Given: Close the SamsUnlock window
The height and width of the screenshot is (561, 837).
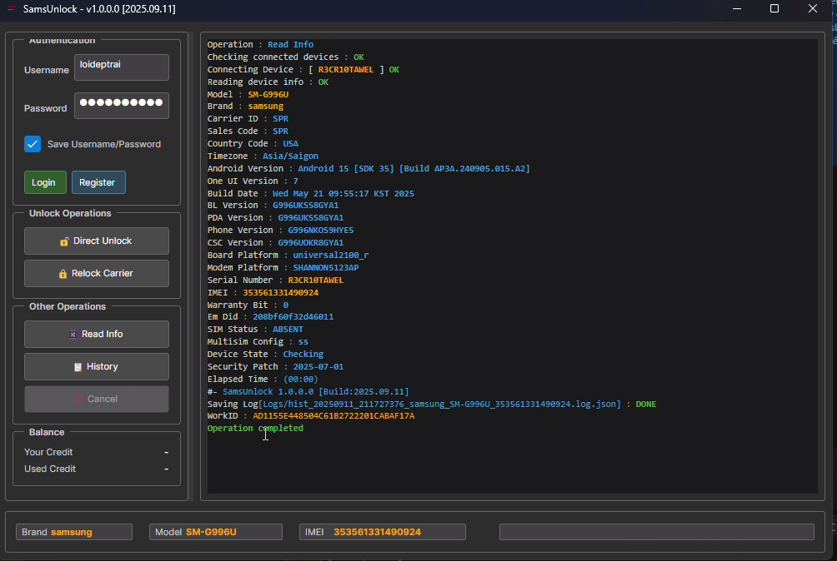Looking at the screenshot, I should pyautogui.click(x=813, y=8).
